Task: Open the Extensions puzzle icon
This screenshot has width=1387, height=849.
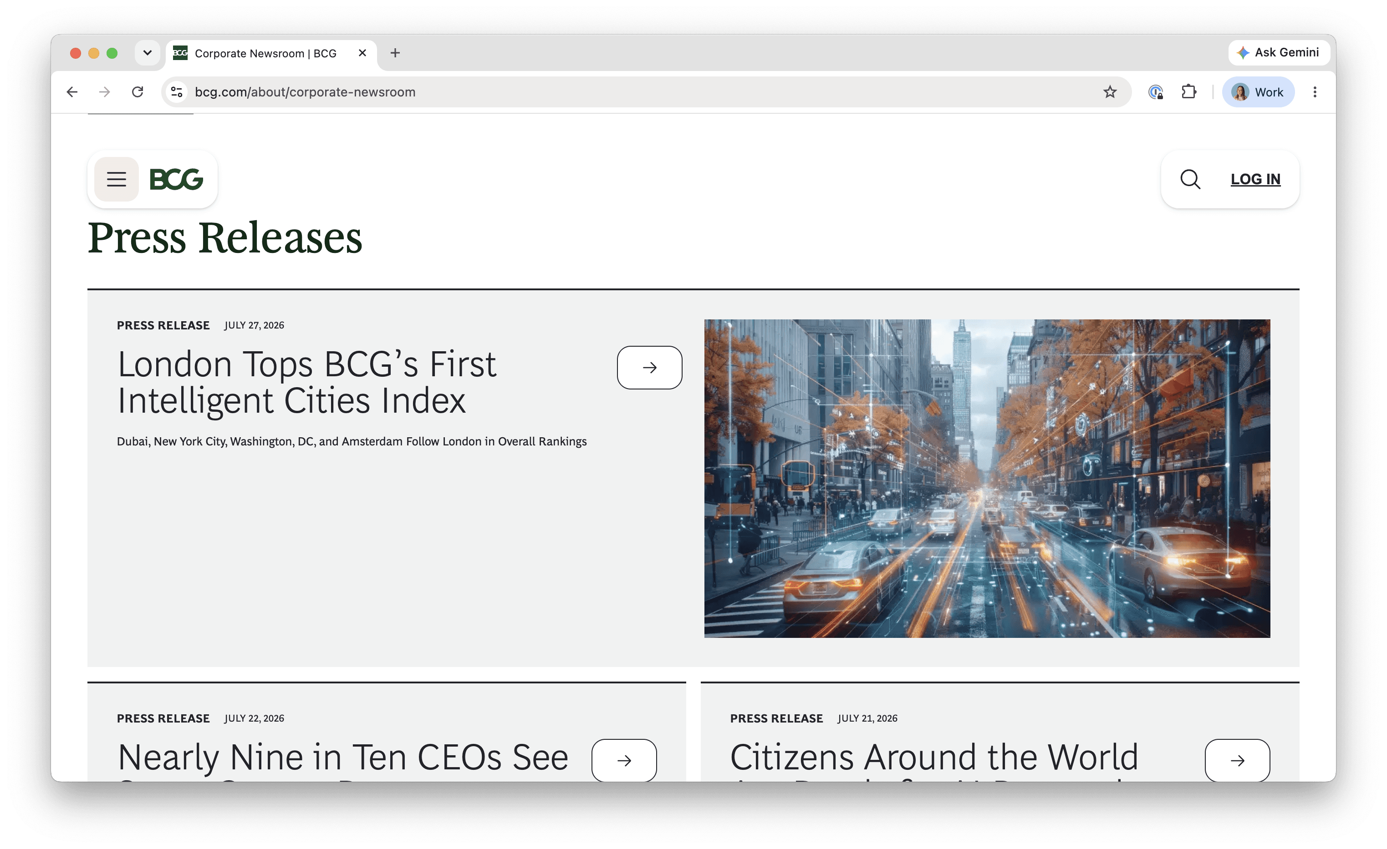Action: pos(1189,92)
